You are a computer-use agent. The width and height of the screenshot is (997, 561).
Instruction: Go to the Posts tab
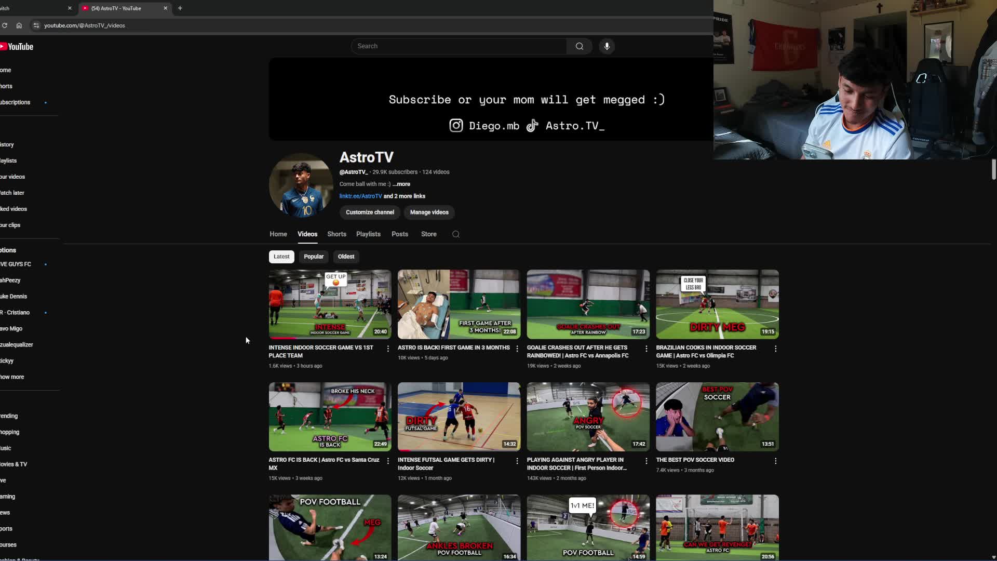coord(400,234)
